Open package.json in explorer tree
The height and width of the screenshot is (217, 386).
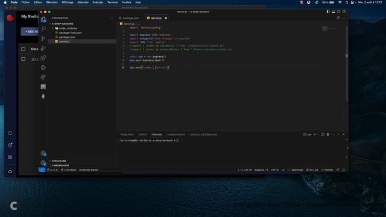[x=67, y=37]
